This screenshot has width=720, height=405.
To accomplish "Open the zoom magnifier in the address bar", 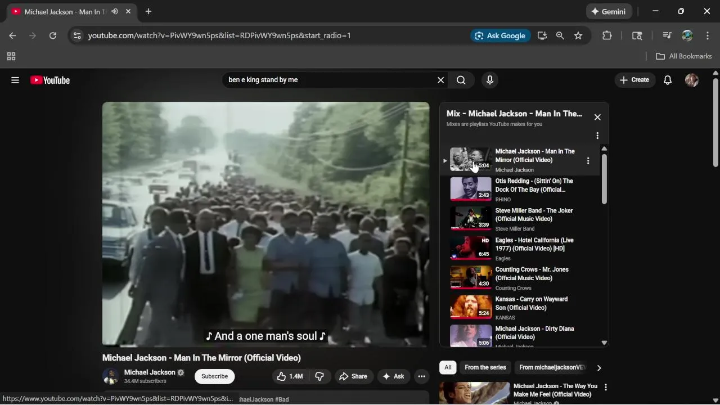I will (560, 35).
